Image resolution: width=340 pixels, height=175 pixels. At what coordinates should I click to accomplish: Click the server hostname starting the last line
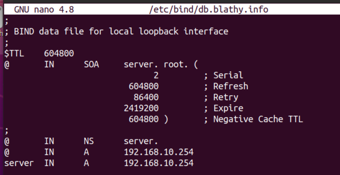click(x=19, y=163)
